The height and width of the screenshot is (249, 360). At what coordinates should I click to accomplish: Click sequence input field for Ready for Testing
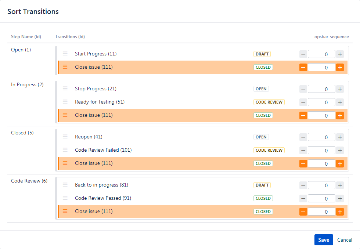coord(321,102)
